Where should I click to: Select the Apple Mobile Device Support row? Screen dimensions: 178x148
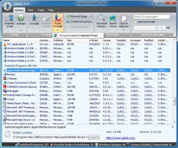87,70
